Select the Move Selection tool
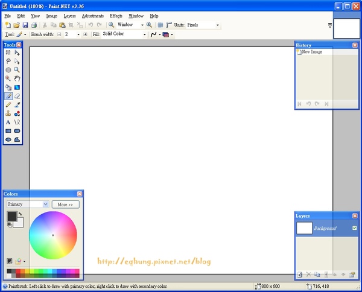Viewport: 362px width, 292px height. click(x=17, y=61)
